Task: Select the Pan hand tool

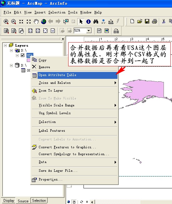Action: [x=36, y=22]
